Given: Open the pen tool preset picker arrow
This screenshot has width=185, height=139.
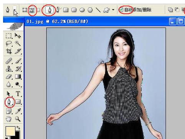Looking at the screenshot, I should tap(15, 10).
